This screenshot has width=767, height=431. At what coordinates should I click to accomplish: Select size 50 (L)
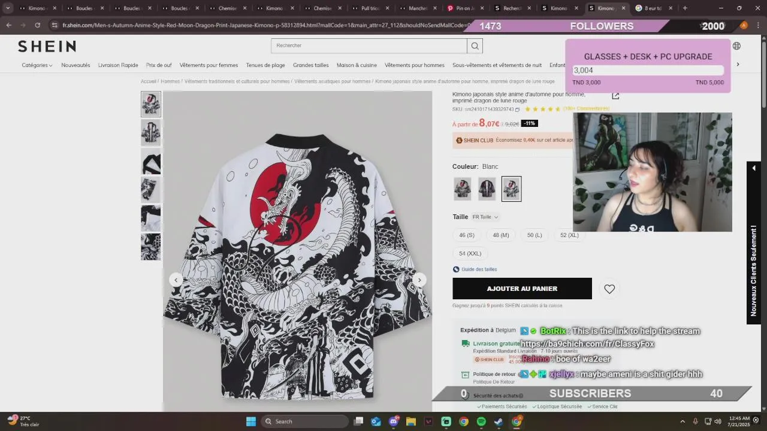(535, 235)
